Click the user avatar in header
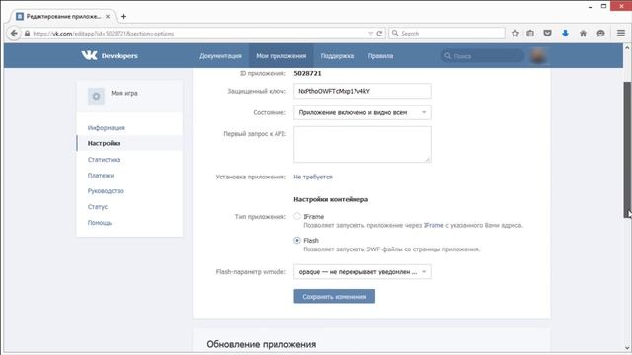This screenshot has width=632, height=355. coord(537,56)
